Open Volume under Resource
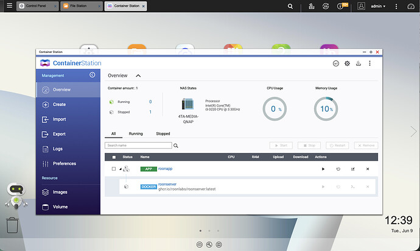 tap(68, 207)
